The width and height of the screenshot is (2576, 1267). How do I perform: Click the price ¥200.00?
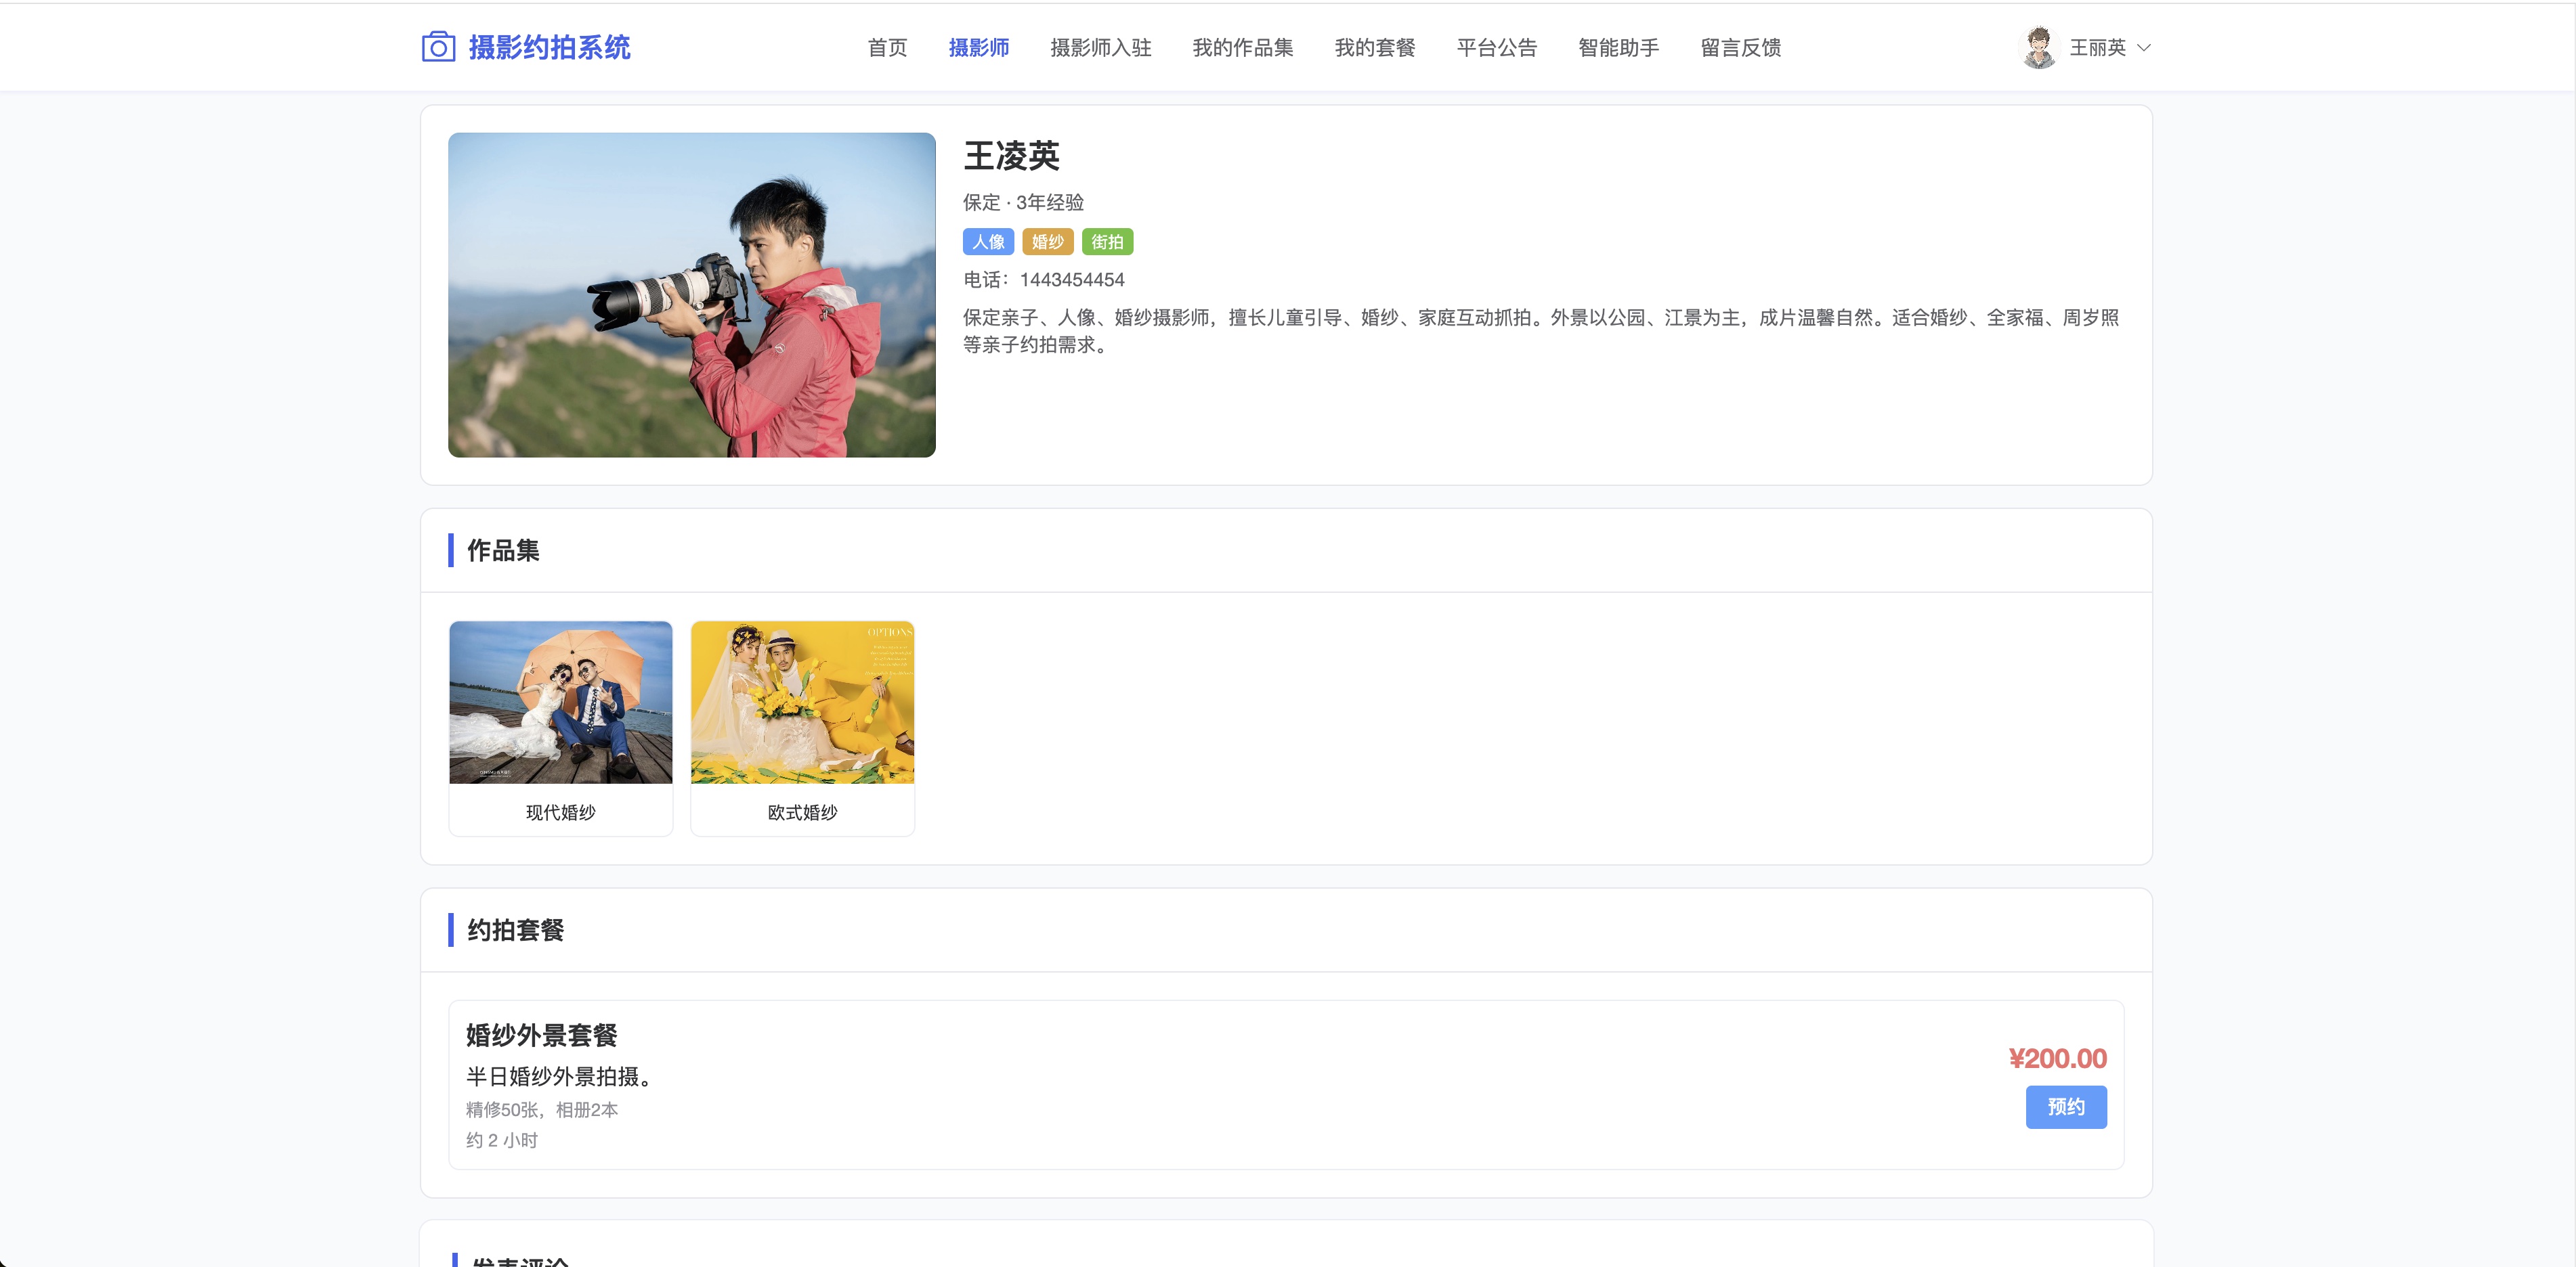2057,1058
